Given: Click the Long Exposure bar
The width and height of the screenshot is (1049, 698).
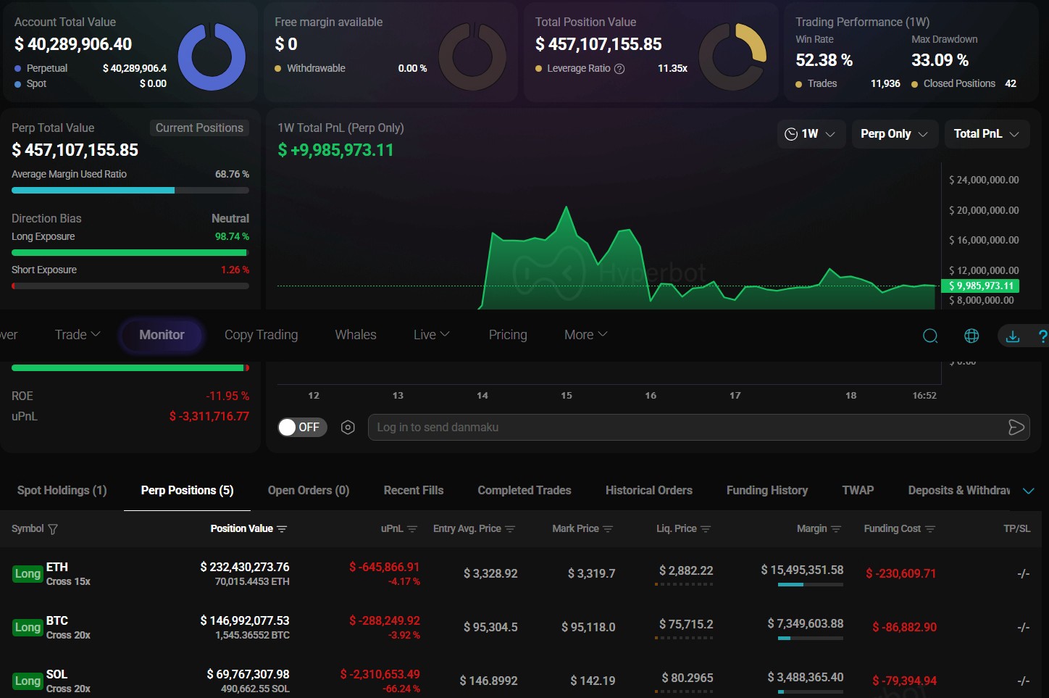Looking at the screenshot, I should pyautogui.click(x=130, y=253).
